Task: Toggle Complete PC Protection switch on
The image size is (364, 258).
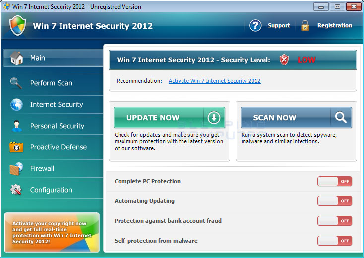Action: point(335,181)
